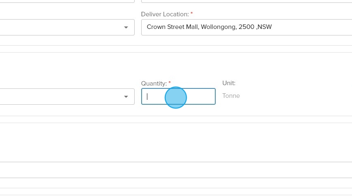Select the combo box left of Deliver Location
The width and height of the screenshot is (352, 196).
coord(61,27)
